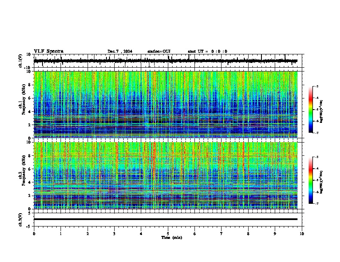Click the "6" tick on the Time axis
The image size is (340, 262).
point(195,234)
